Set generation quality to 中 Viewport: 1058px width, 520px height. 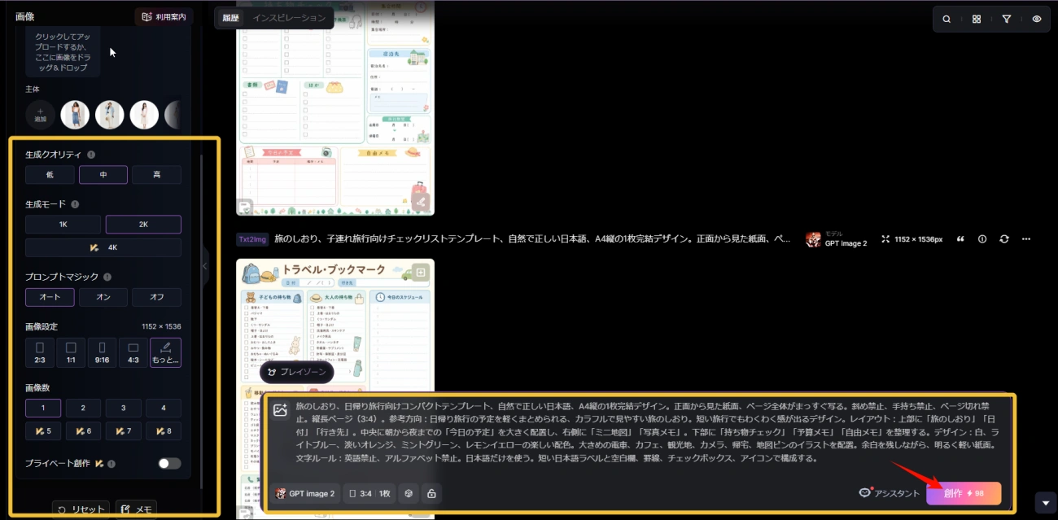pyautogui.click(x=103, y=175)
